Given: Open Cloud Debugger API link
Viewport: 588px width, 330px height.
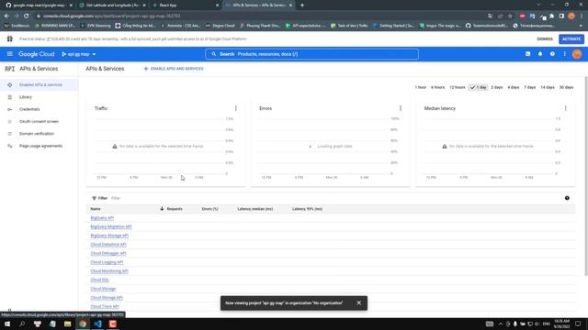Looking at the screenshot, I should (x=108, y=253).
